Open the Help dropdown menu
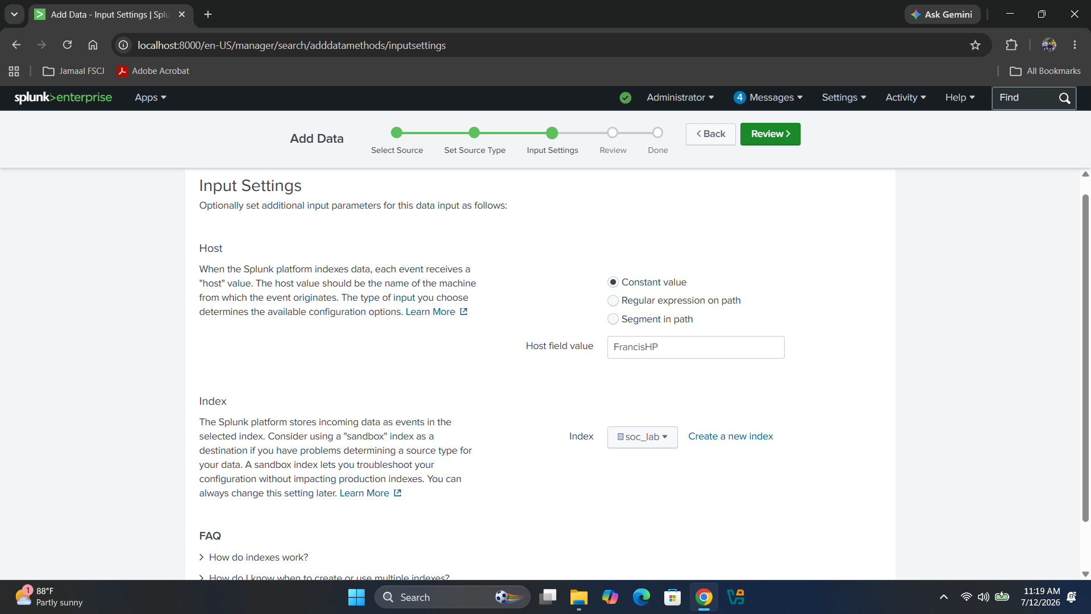Screen dimensions: 1091x614 pos(960,98)
